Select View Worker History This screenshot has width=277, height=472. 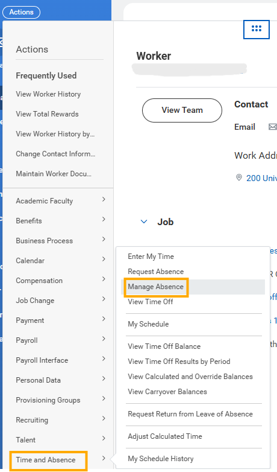click(48, 94)
